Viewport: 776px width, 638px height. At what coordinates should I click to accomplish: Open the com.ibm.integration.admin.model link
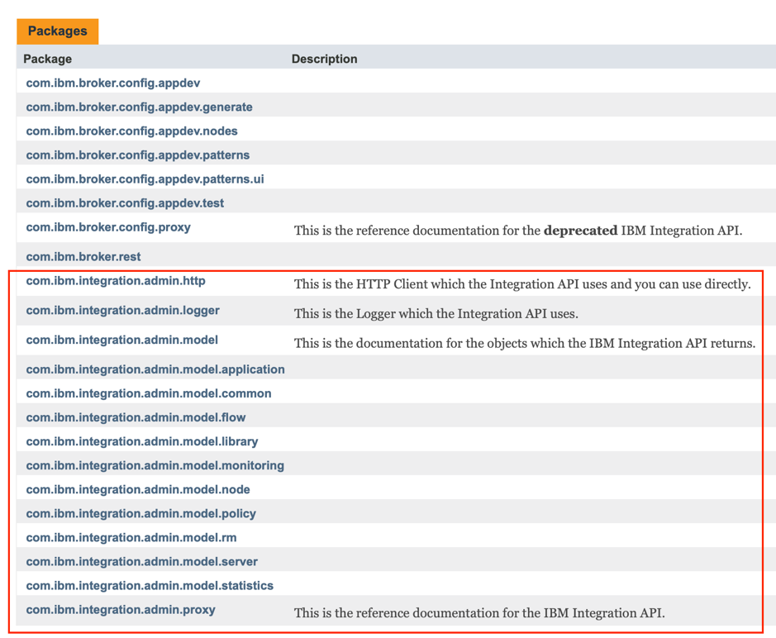click(121, 340)
